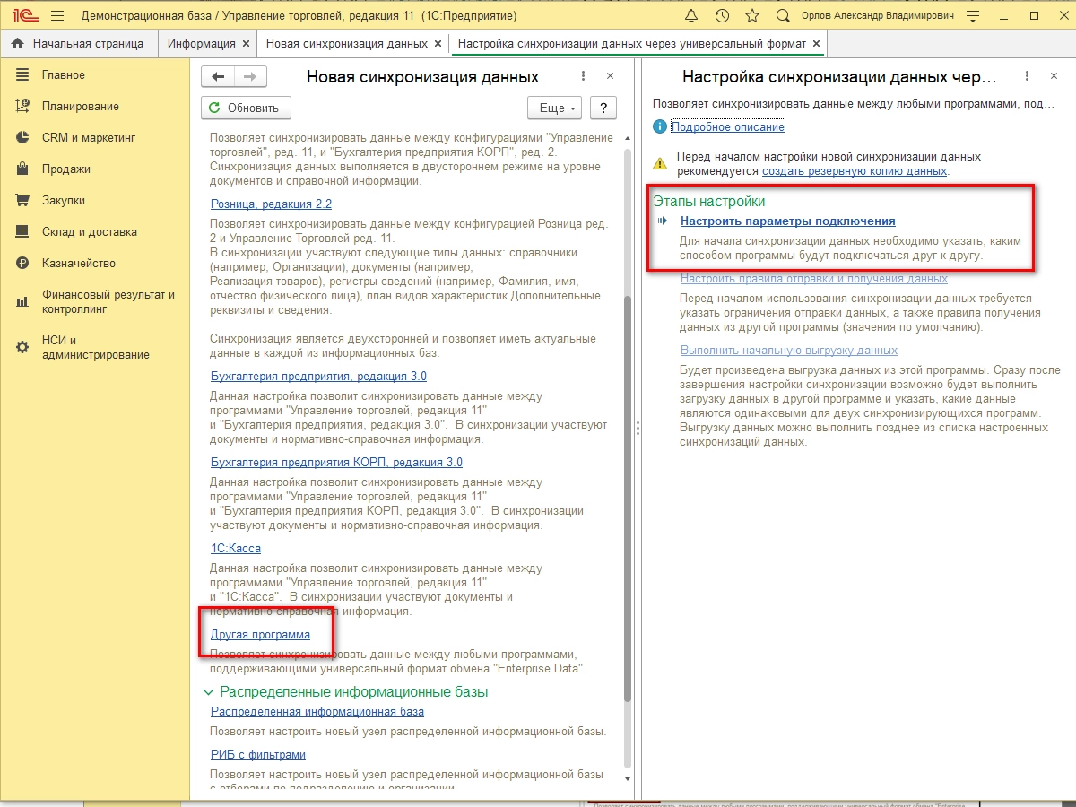The width and height of the screenshot is (1076, 807).
Task: Open РИБ с фильтрами link
Action: (x=258, y=754)
